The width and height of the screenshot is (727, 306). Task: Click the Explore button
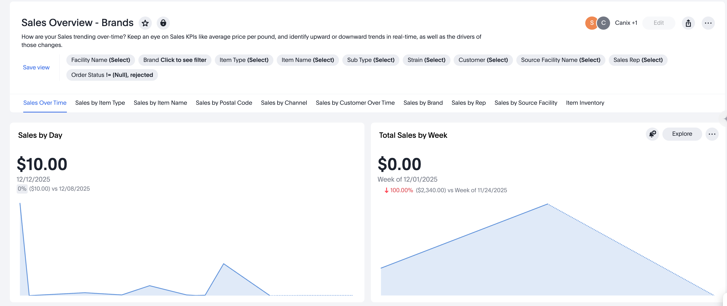[682, 134]
